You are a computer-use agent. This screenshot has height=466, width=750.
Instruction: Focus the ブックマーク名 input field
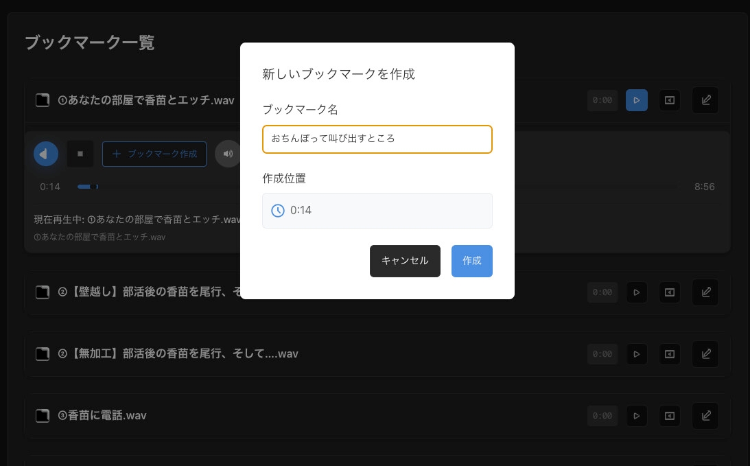[x=377, y=139]
